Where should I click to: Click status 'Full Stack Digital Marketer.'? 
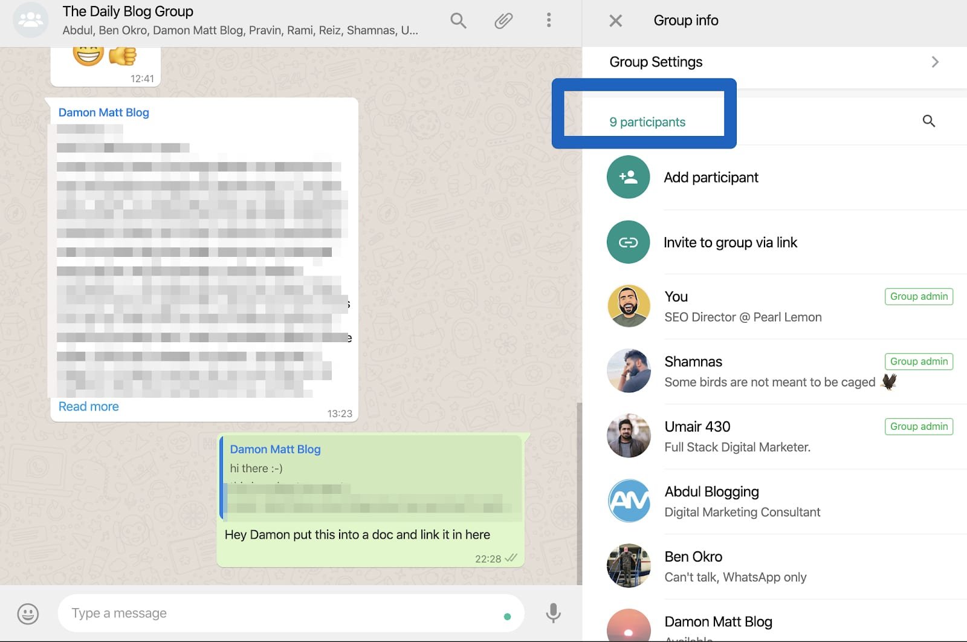pos(737,447)
